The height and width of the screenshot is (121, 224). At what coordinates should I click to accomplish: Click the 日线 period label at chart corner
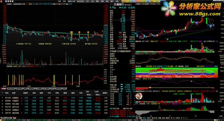pyautogui.click(x=221, y=116)
